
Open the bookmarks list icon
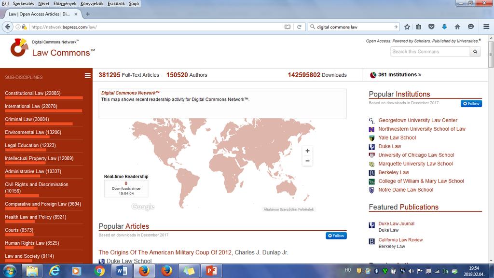(x=418, y=27)
